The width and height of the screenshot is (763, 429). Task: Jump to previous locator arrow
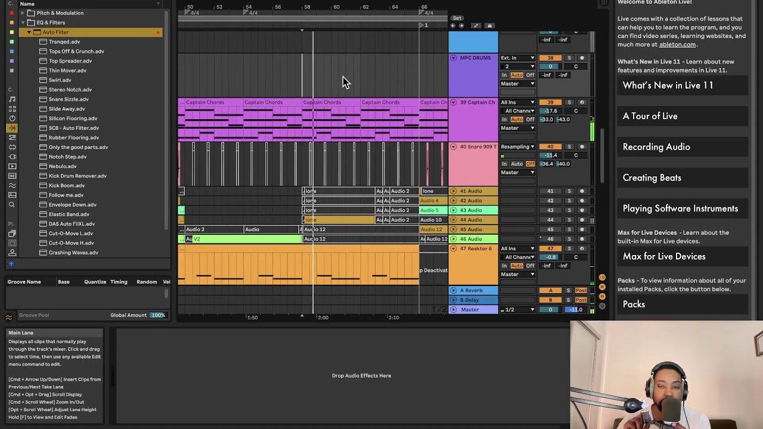pyautogui.click(x=453, y=26)
